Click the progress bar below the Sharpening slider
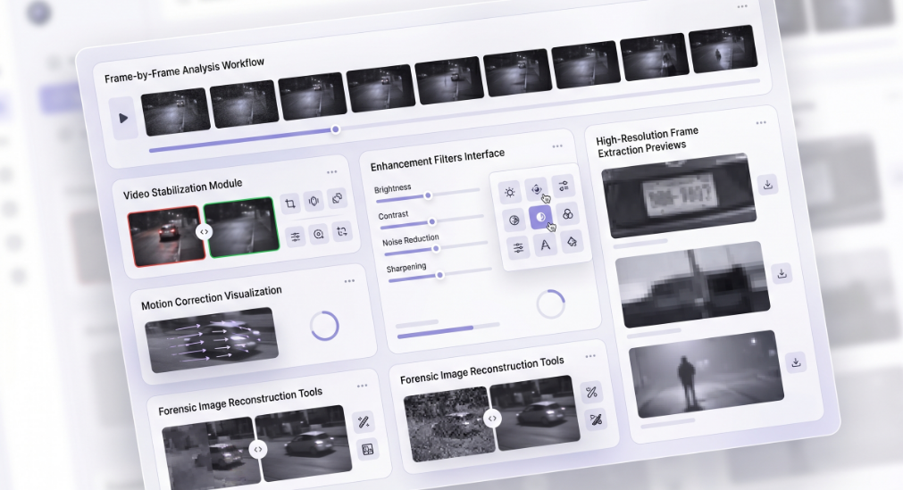This screenshot has width=903, height=490. [448, 330]
